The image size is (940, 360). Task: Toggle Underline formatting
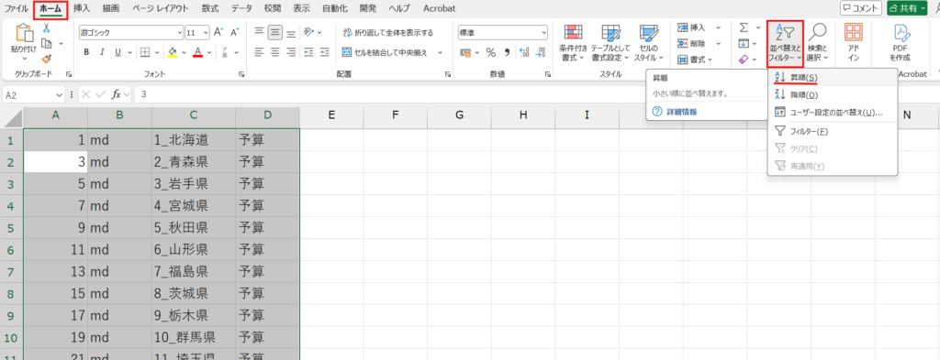tap(118, 52)
